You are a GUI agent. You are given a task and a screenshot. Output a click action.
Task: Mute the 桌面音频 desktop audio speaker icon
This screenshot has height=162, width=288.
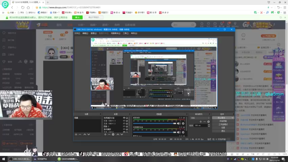pyautogui.click(x=179, y=123)
